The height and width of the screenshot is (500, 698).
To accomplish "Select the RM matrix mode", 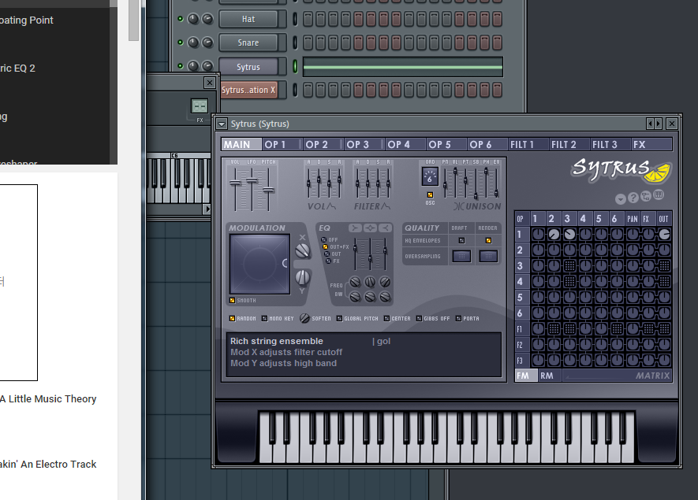I will 549,376.
